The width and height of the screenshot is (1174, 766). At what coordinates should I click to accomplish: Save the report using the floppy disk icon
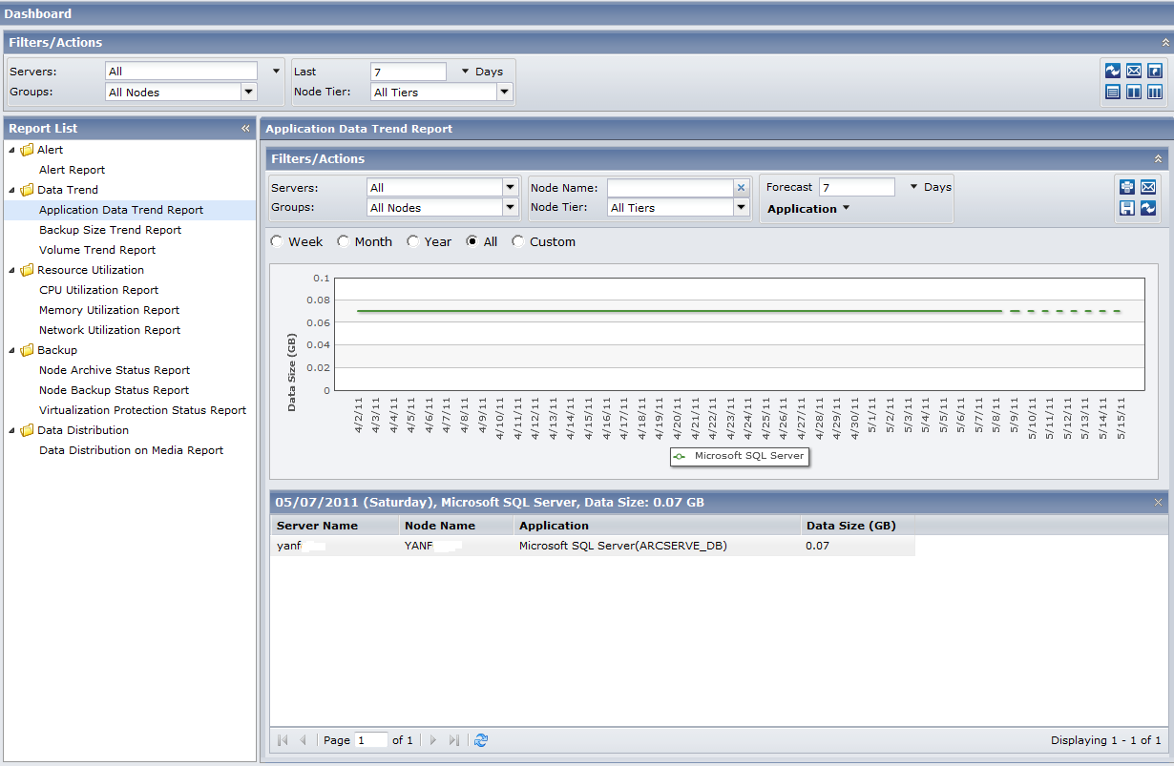[x=1127, y=208]
